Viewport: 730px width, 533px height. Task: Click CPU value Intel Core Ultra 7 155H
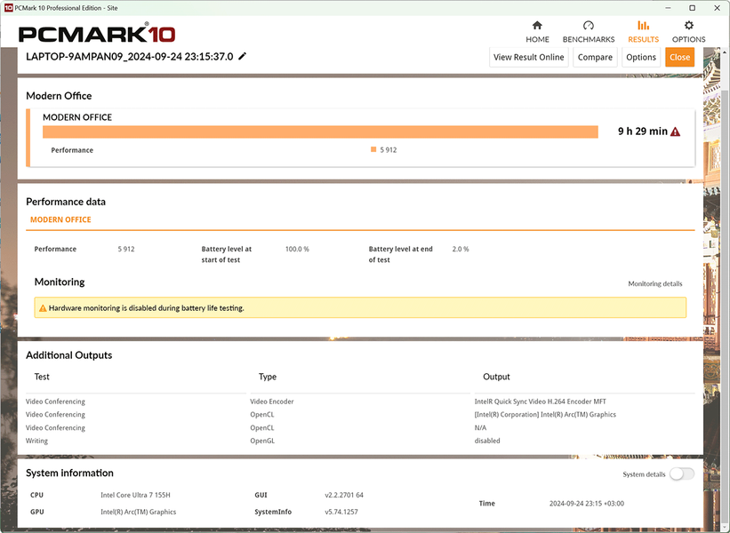pyautogui.click(x=135, y=495)
